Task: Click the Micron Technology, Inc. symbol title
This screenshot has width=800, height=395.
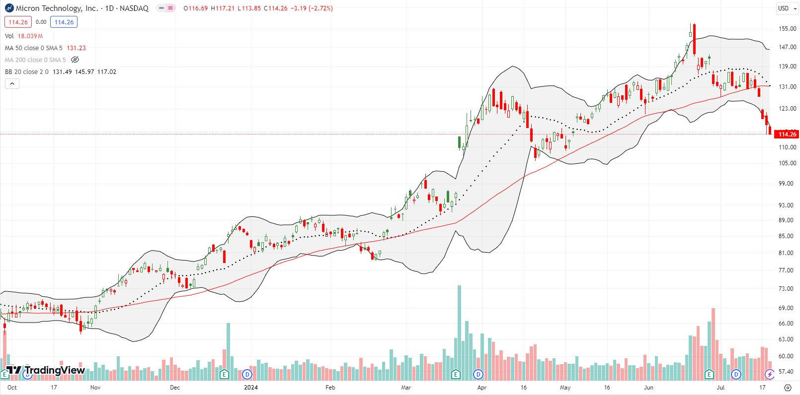Action: (x=57, y=8)
